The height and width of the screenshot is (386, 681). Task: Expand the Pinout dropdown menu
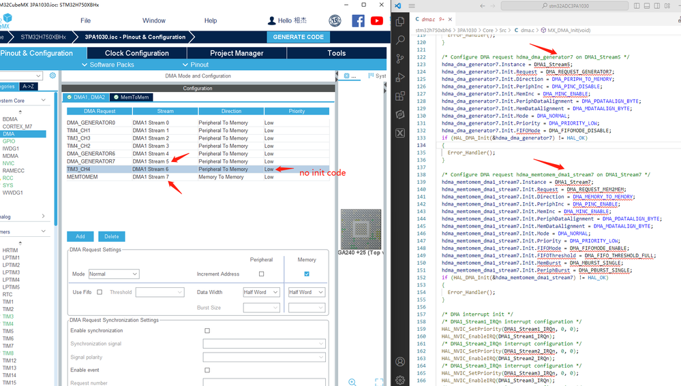click(x=196, y=65)
